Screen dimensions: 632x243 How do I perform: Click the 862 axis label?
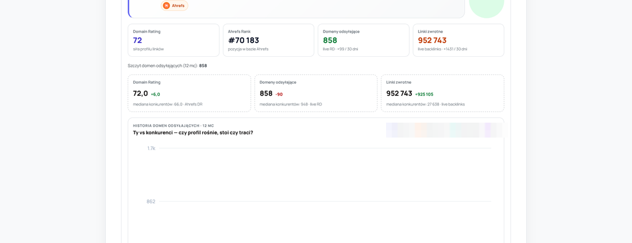(151, 201)
